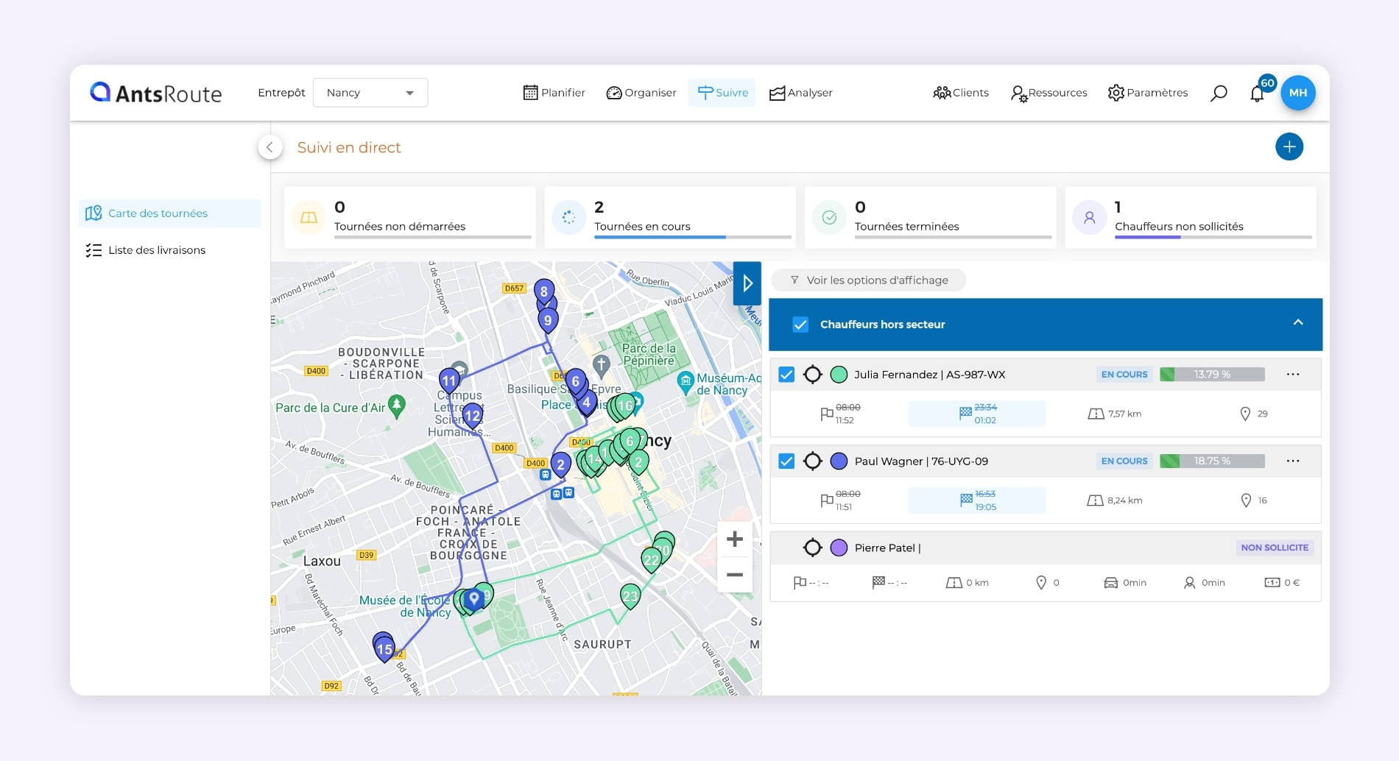
Task: Toggle Paul Wagner route checkbox
Action: tap(786, 461)
